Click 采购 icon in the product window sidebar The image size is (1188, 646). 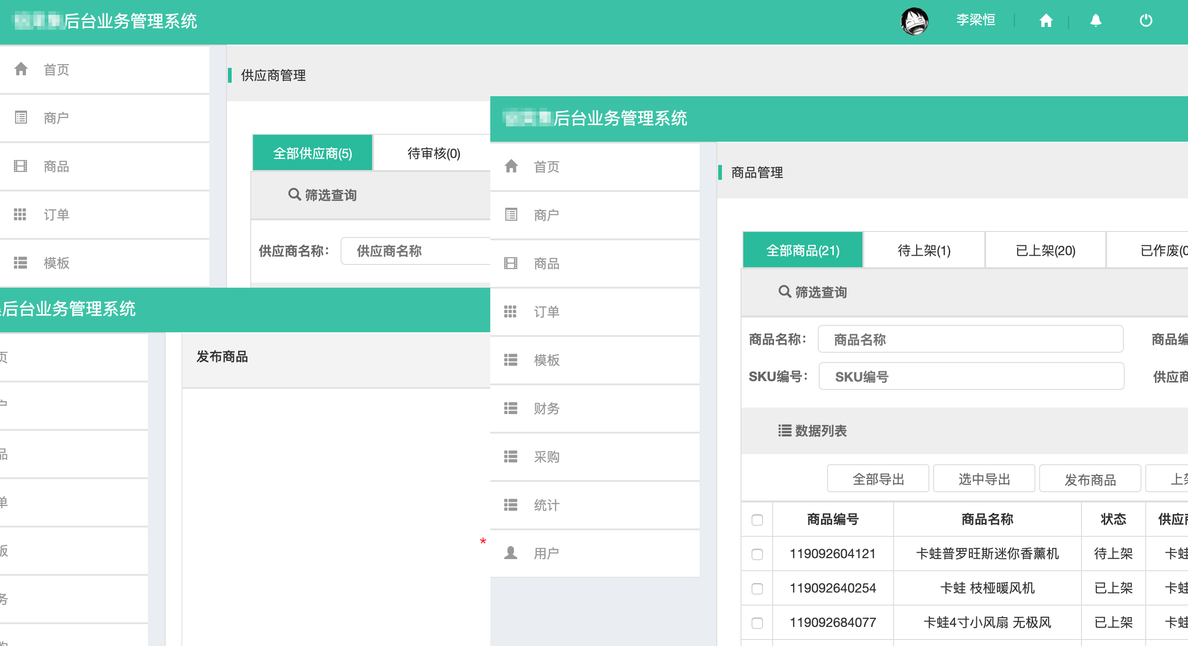click(x=511, y=456)
